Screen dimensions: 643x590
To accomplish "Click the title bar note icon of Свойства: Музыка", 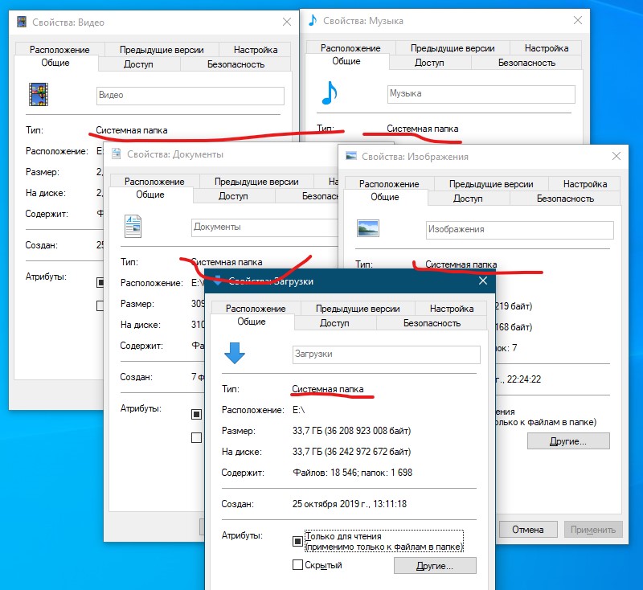I will click(313, 20).
